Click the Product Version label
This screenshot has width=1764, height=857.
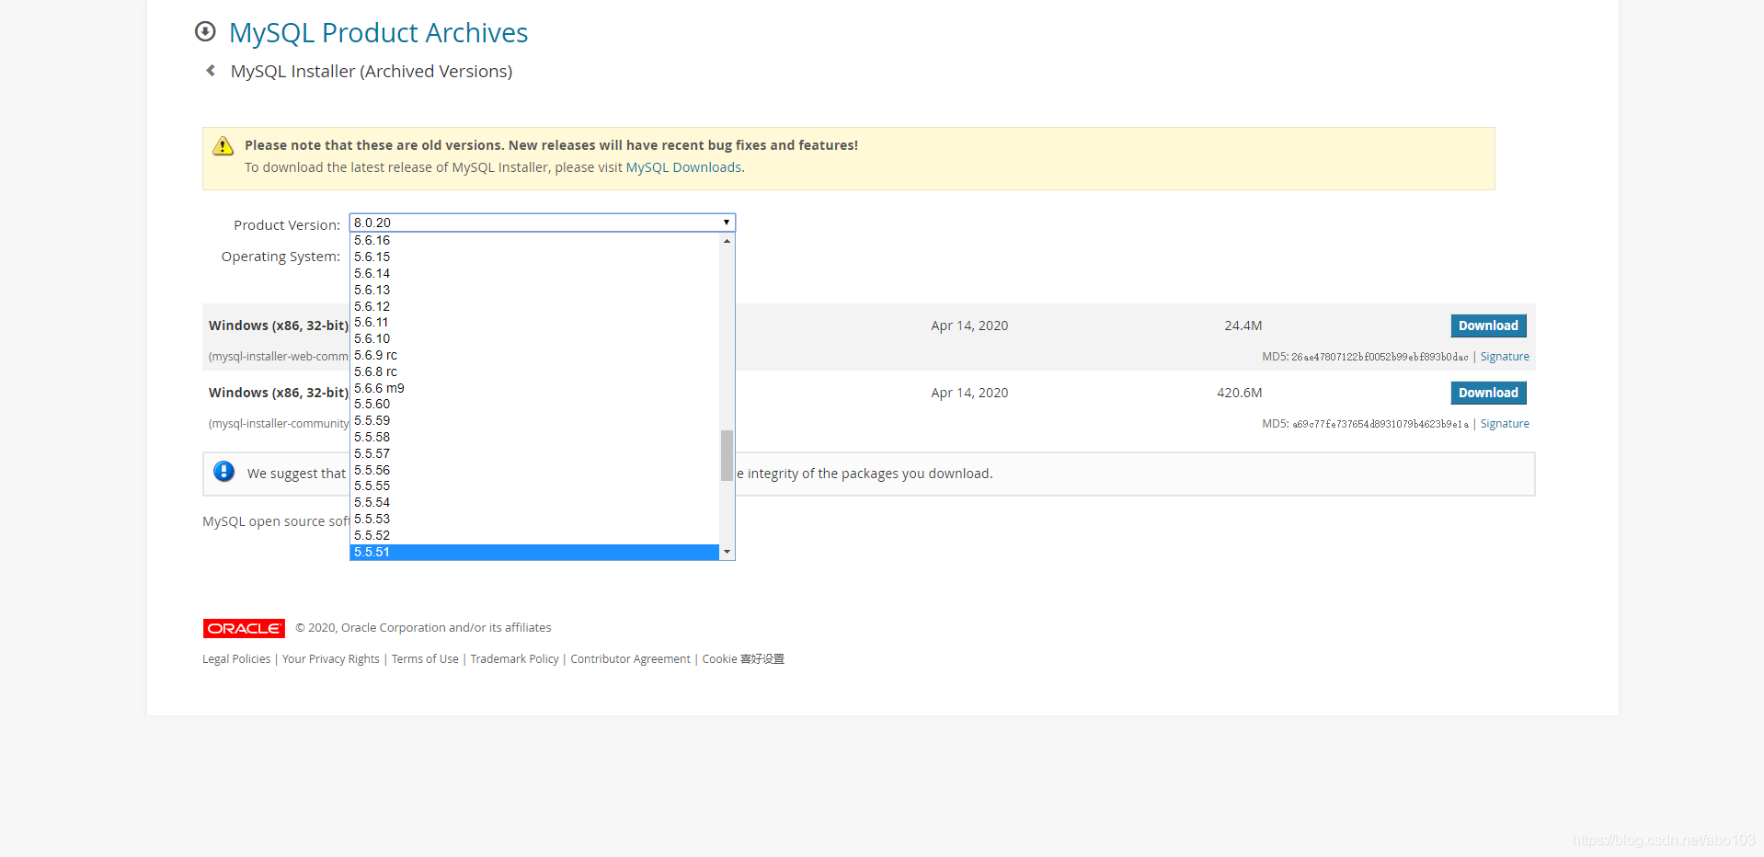click(x=287, y=225)
